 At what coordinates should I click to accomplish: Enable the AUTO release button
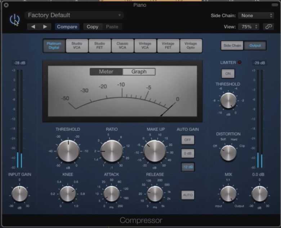[x=188, y=195]
